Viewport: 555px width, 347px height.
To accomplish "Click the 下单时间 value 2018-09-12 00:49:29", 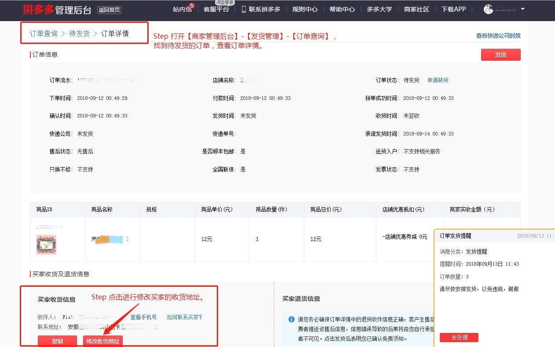I will pyautogui.click(x=102, y=98).
